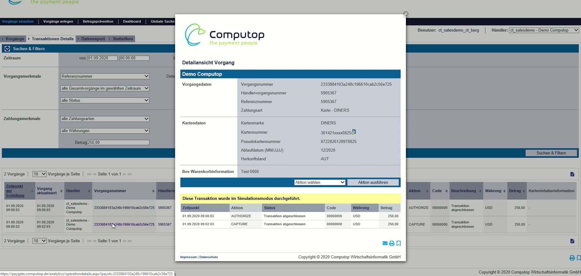Image resolution: width=581 pixels, height=276 pixels.
Task: Sort by Betrag column arrows in background table
Action: [524, 191]
